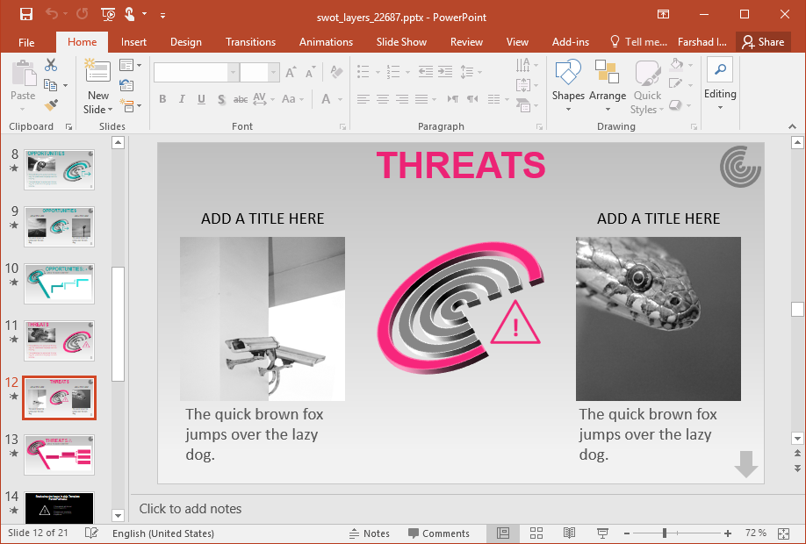Select slide 13 thumbnail
The height and width of the screenshot is (544, 806).
tap(60, 455)
